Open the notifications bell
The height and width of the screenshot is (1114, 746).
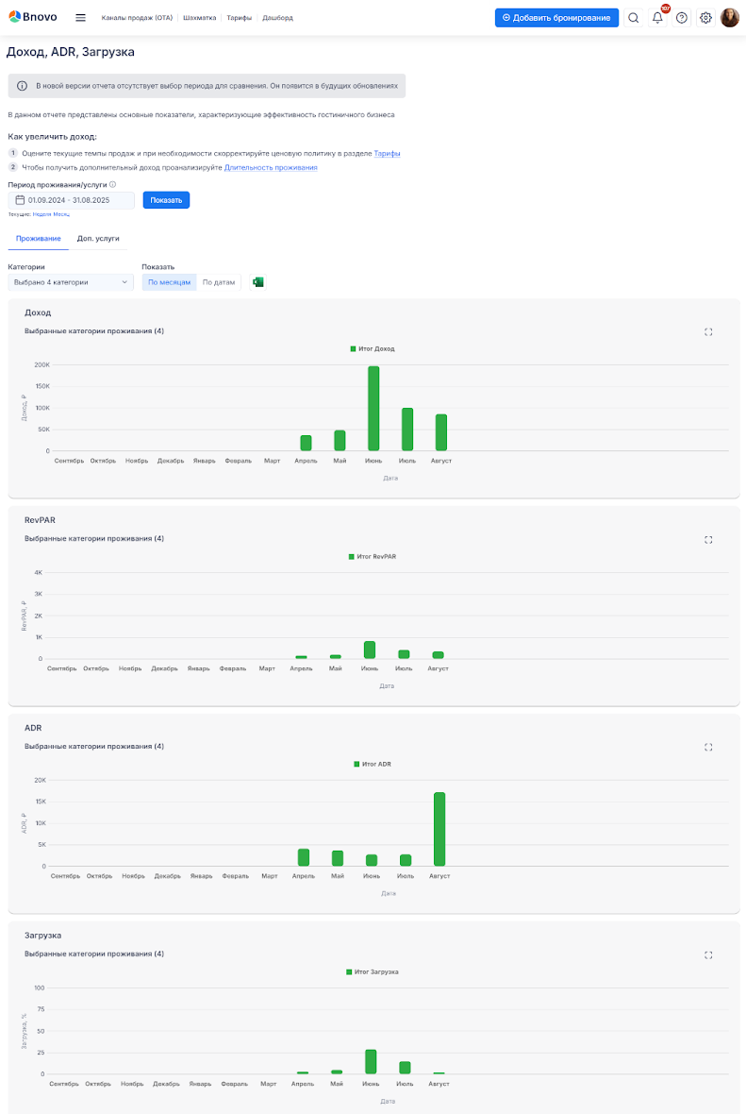point(657,17)
